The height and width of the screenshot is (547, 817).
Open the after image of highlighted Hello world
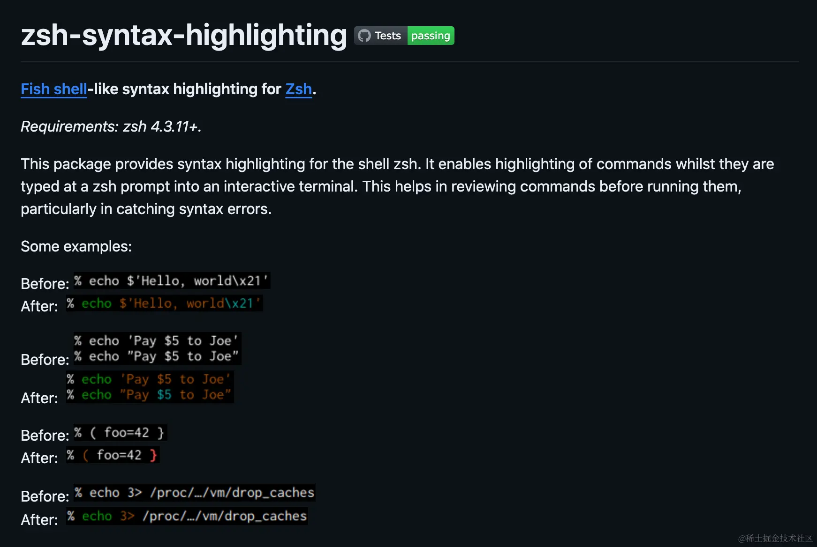[164, 303]
